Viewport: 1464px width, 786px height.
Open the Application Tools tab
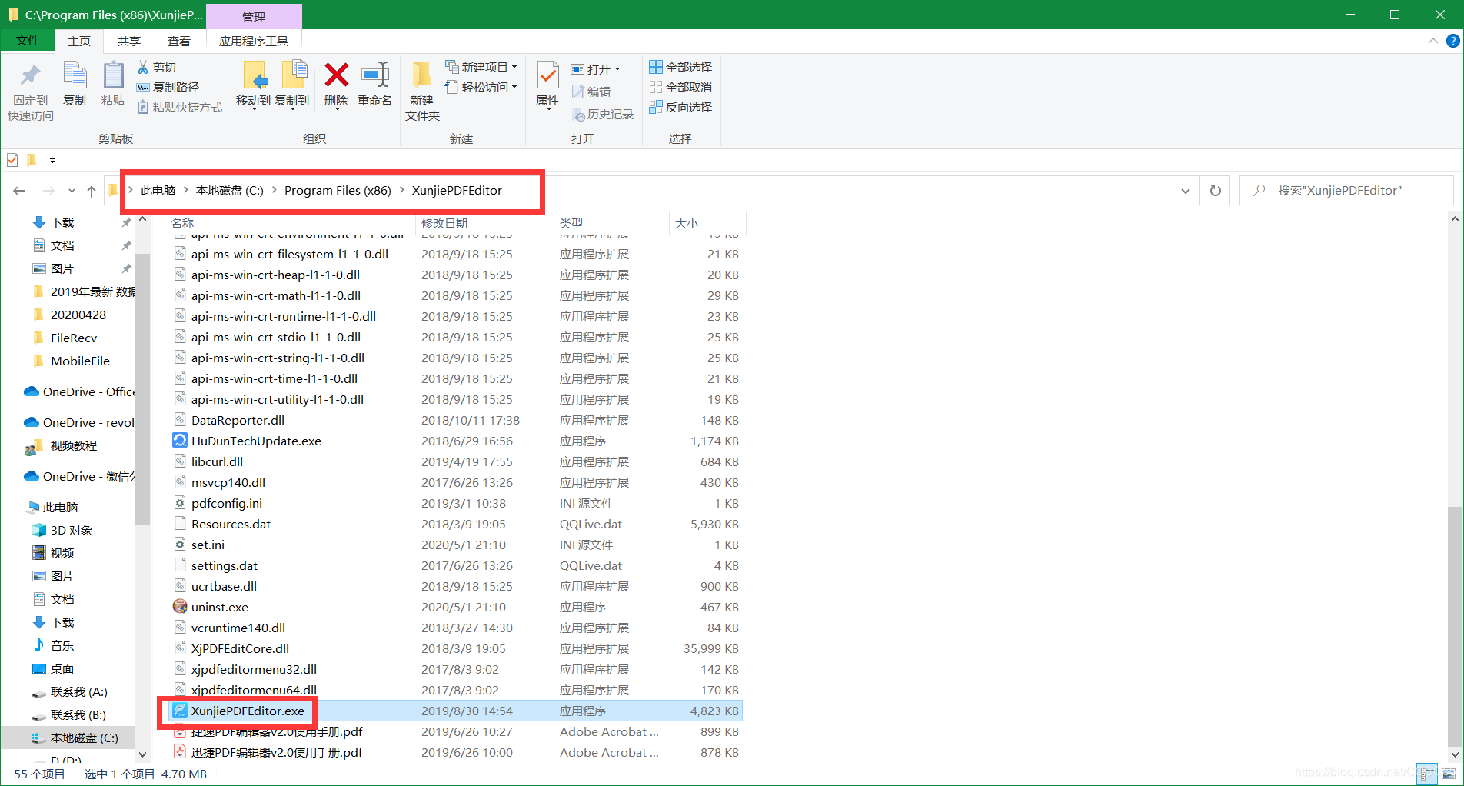coord(254,41)
